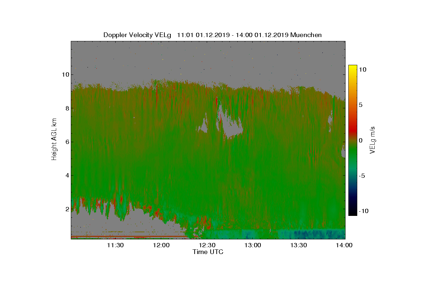Click the height axis label 10
427x285 pixels.
65,74
